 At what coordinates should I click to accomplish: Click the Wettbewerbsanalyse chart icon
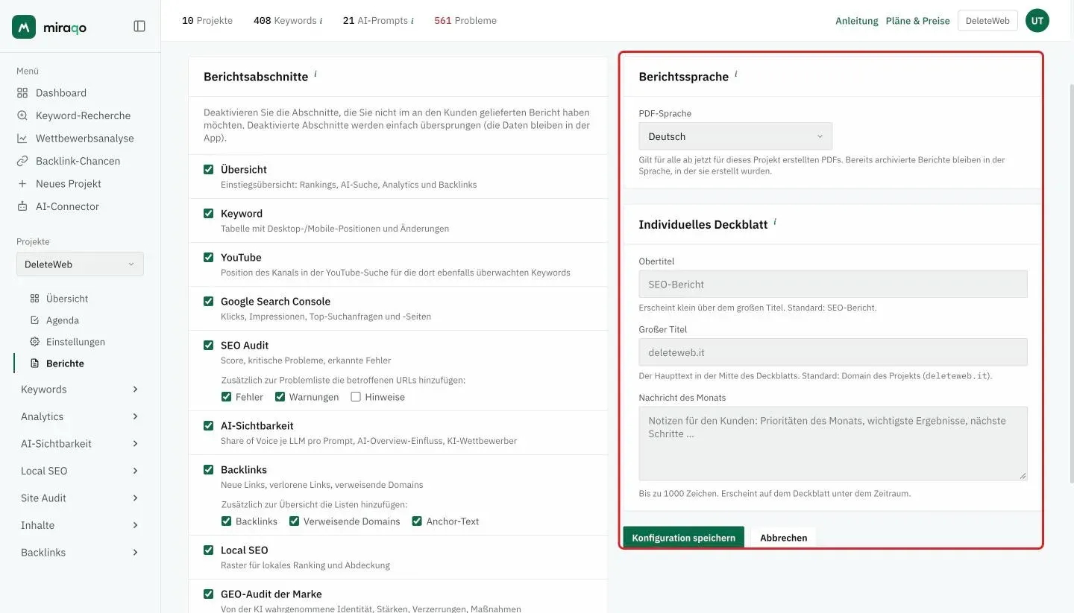pos(22,139)
